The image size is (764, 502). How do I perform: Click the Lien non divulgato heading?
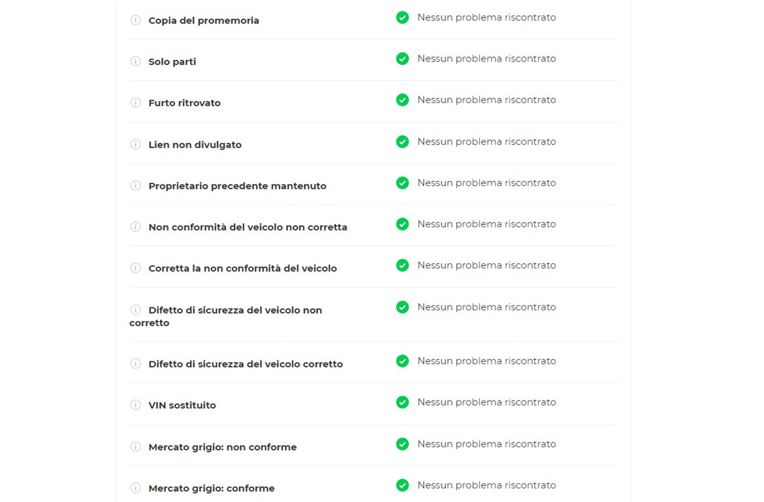195,145
